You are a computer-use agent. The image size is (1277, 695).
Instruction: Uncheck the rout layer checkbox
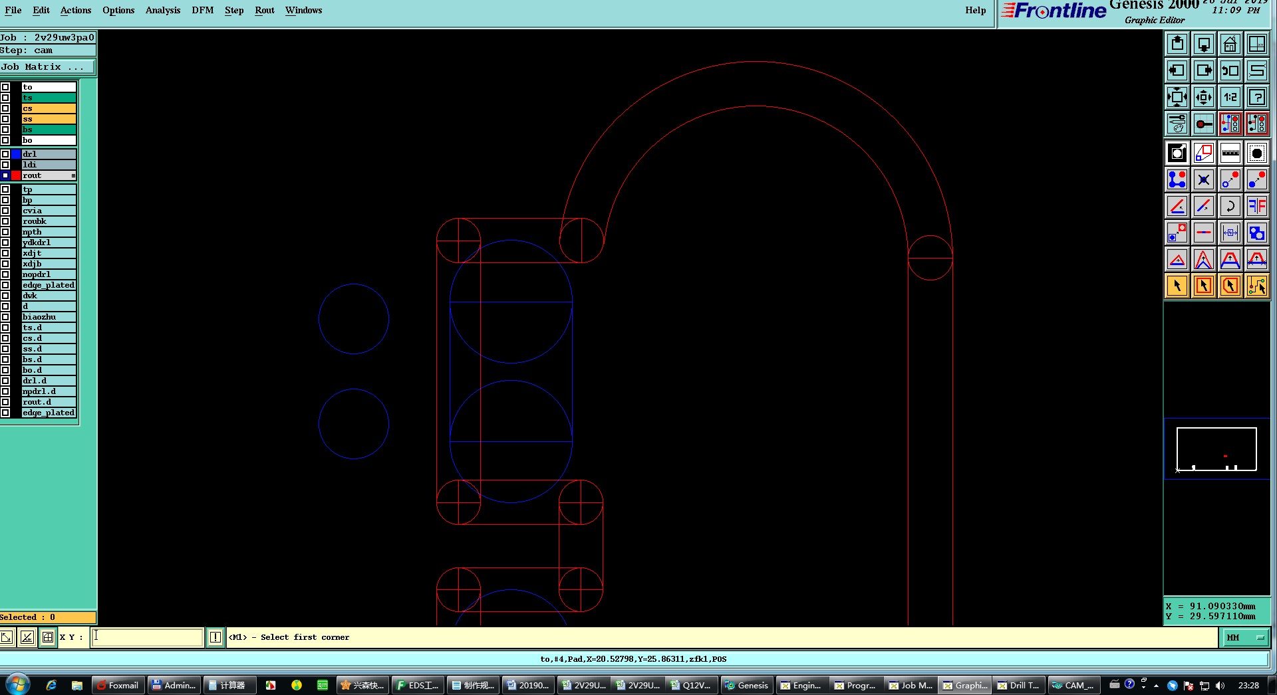pos(5,175)
